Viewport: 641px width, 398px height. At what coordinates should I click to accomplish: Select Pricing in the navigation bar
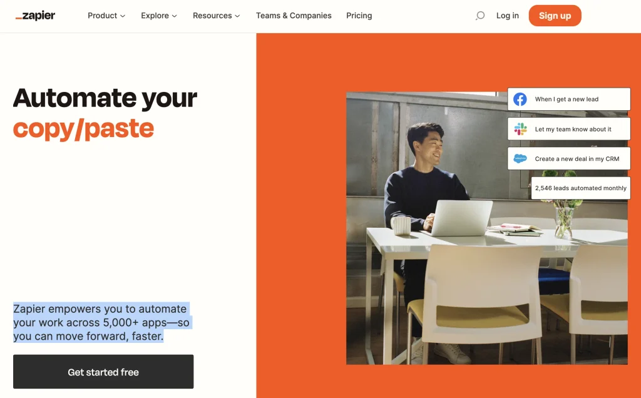[359, 16]
